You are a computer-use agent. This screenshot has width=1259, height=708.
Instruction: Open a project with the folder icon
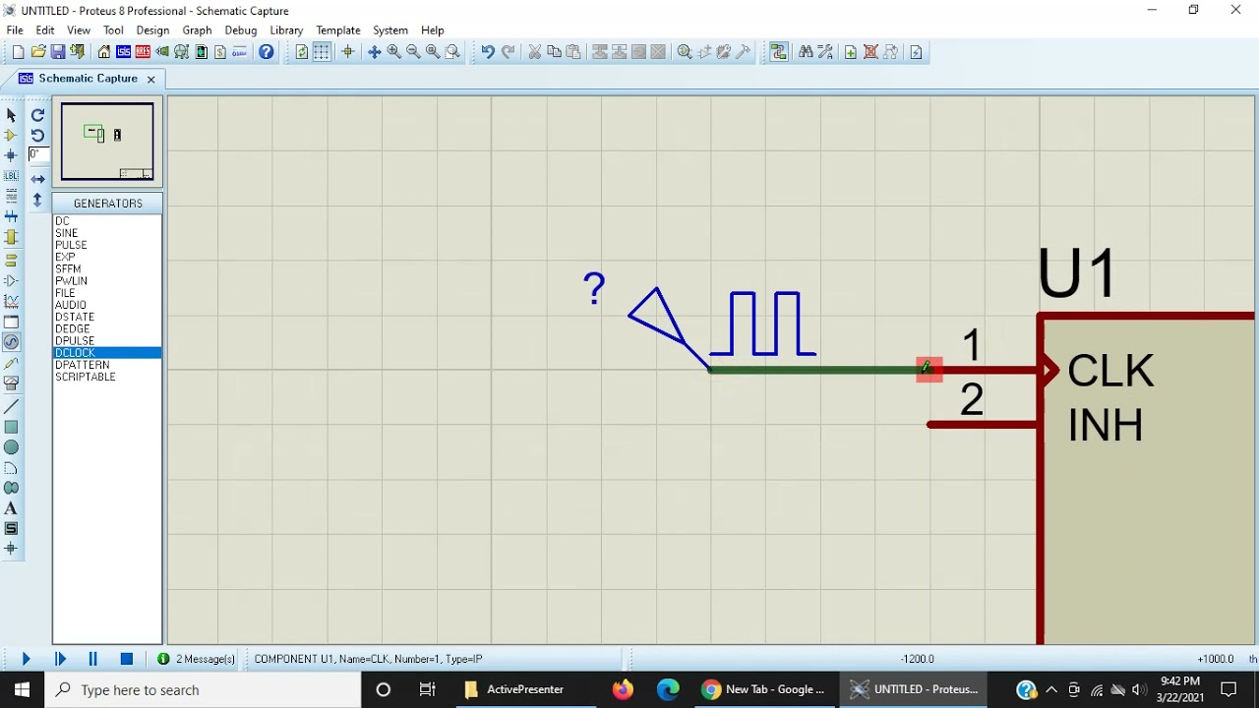38,52
